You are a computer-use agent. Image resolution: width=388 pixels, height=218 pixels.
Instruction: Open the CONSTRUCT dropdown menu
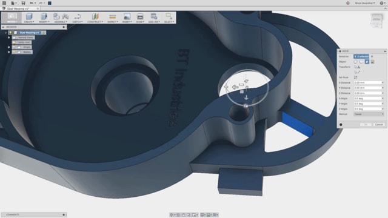(x=95, y=22)
